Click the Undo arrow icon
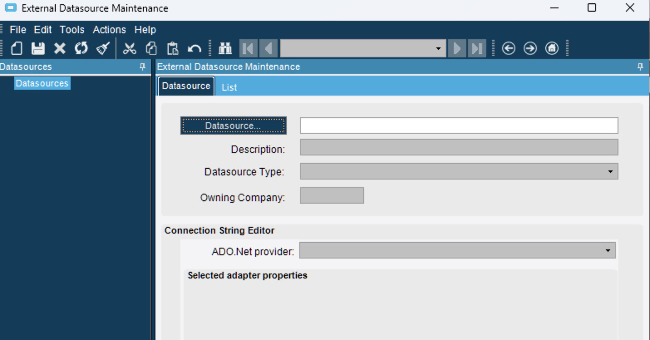This screenshot has height=340, width=650. [194, 48]
